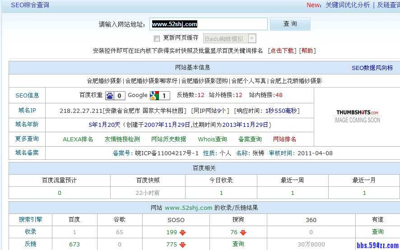Open the 关键词优化分析 link
This screenshot has width=400, height=250.
pyautogui.click(x=347, y=5)
